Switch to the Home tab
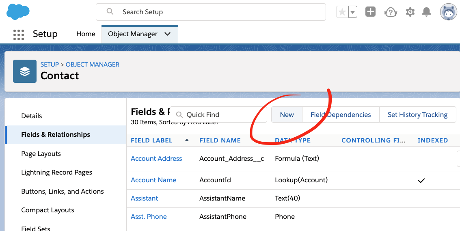The height and width of the screenshot is (231, 460). [x=86, y=34]
